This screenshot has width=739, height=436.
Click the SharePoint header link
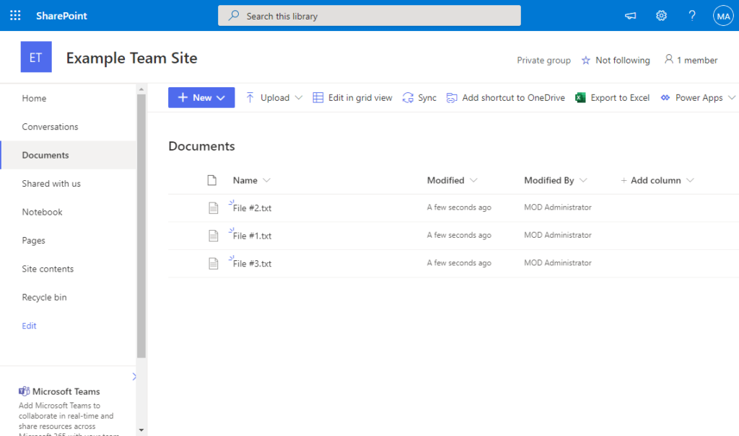pyautogui.click(x=62, y=16)
